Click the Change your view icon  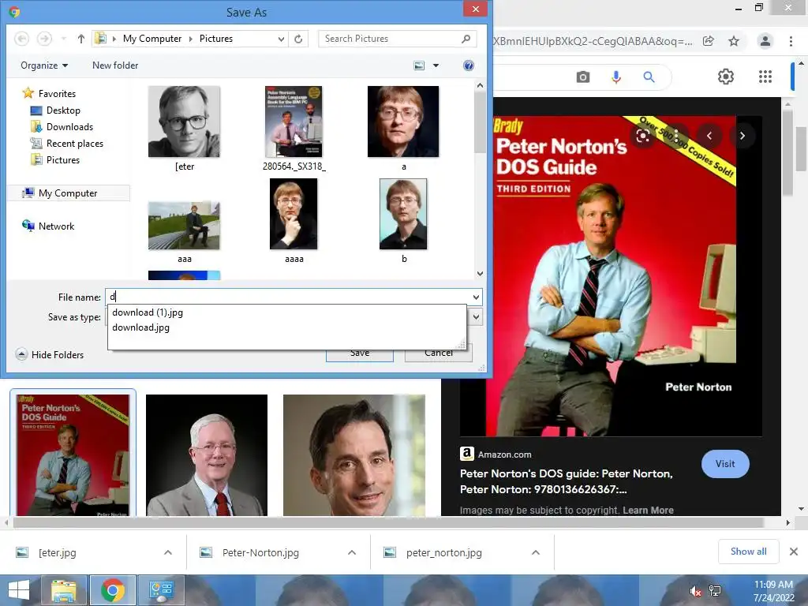pos(420,65)
